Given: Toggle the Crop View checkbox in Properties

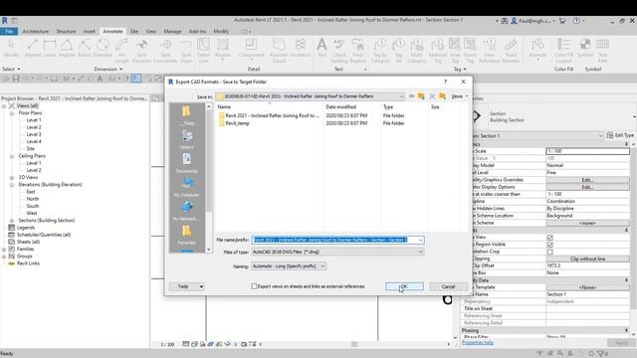Looking at the screenshot, I should tap(550, 238).
